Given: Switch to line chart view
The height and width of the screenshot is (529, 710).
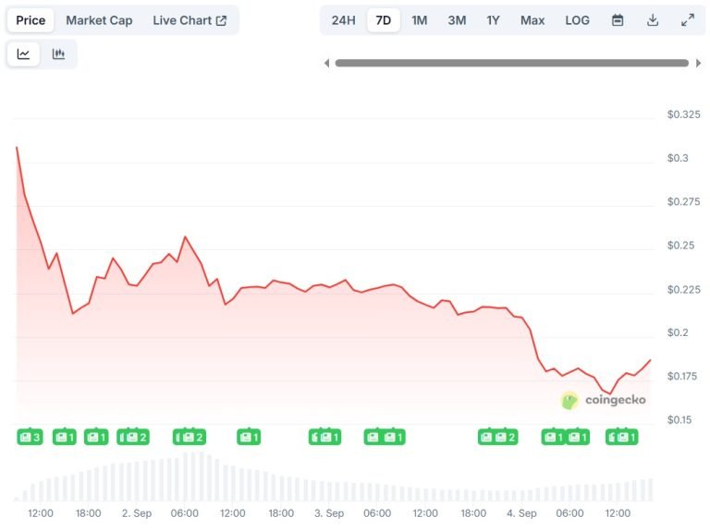Looking at the screenshot, I should [x=23, y=54].
